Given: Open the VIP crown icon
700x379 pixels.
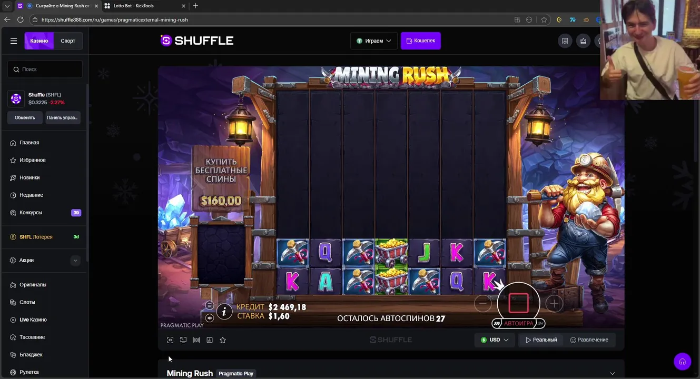Looking at the screenshot, I should pos(583,41).
